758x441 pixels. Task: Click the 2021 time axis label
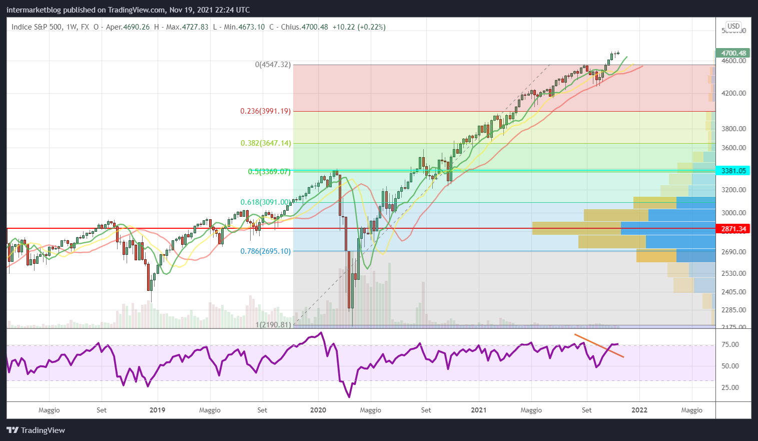(x=478, y=410)
